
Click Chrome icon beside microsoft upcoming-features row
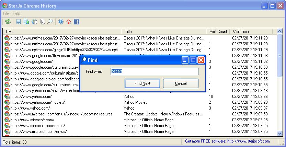7,114
